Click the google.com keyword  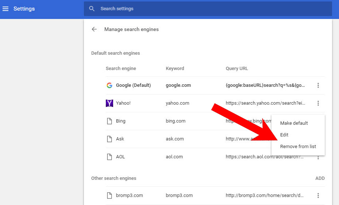178,85
